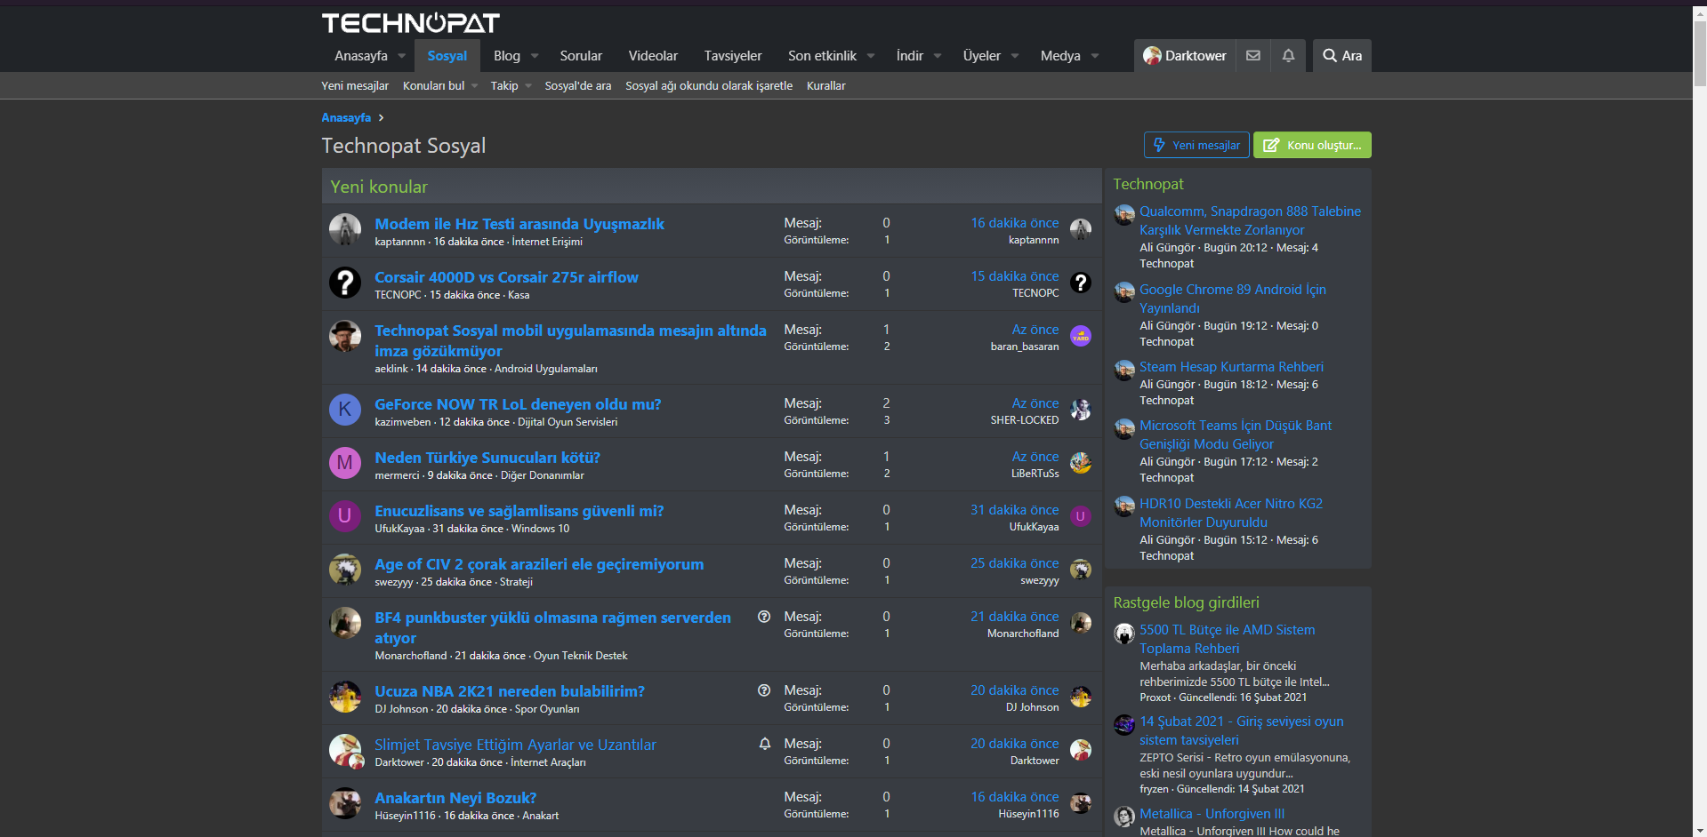Viewport: 1707px width, 837px height.
Task: Click the question mark icon beside BF4 punkbuster thread
Action: (763, 617)
